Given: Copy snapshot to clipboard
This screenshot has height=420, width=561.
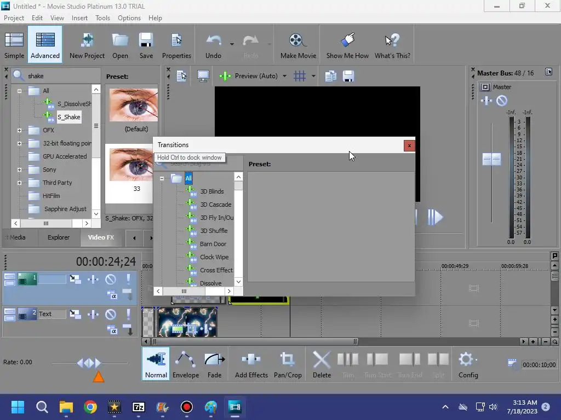Looking at the screenshot, I should pyautogui.click(x=330, y=75).
